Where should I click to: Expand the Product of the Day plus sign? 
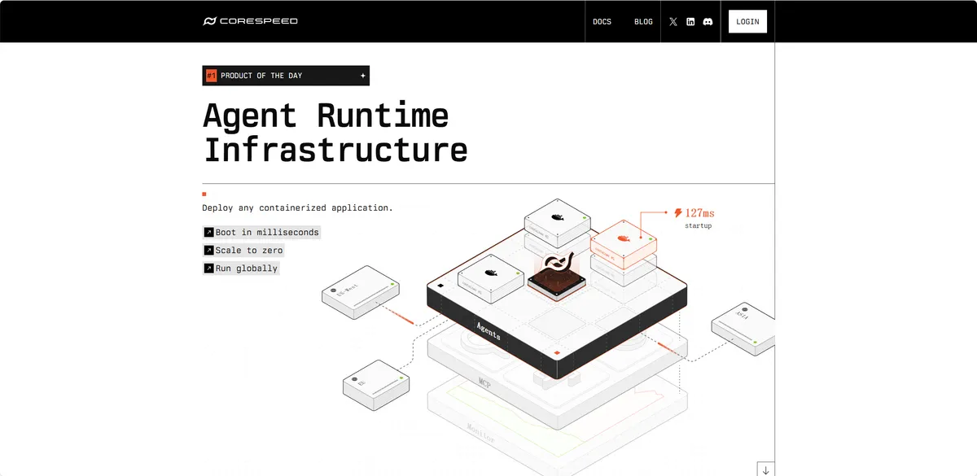tap(363, 76)
